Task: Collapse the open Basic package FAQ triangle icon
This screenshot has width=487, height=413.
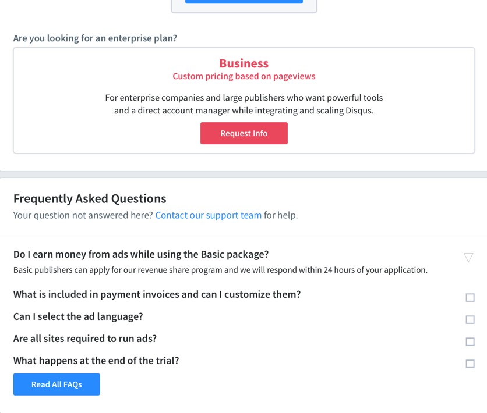Action: point(468,257)
